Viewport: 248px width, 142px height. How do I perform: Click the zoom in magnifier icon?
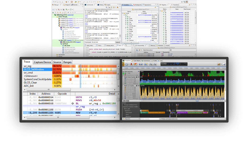[151, 64]
